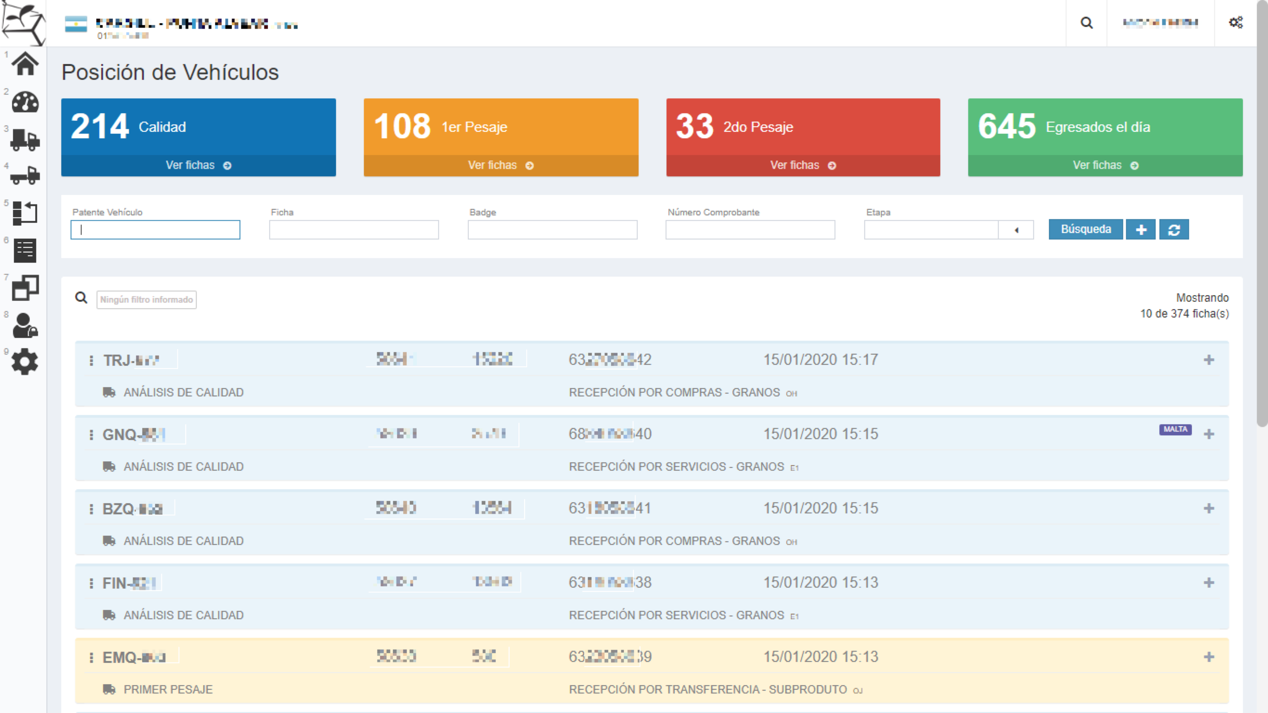Click the top-right cogs configuration icon
The image size is (1268, 713).
[1236, 23]
